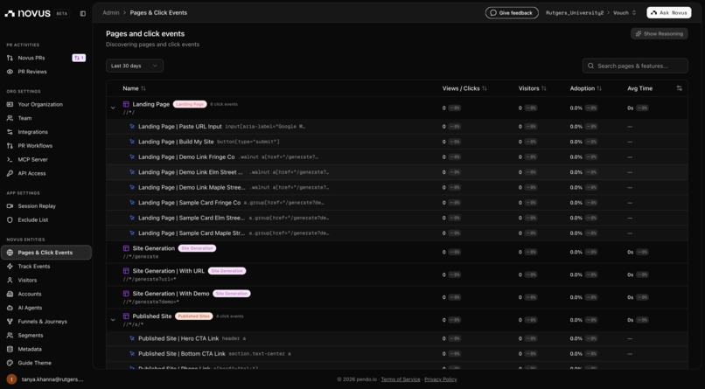The image size is (705, 389).
Task: Click the API Access key icon
Action: (10, 173)
